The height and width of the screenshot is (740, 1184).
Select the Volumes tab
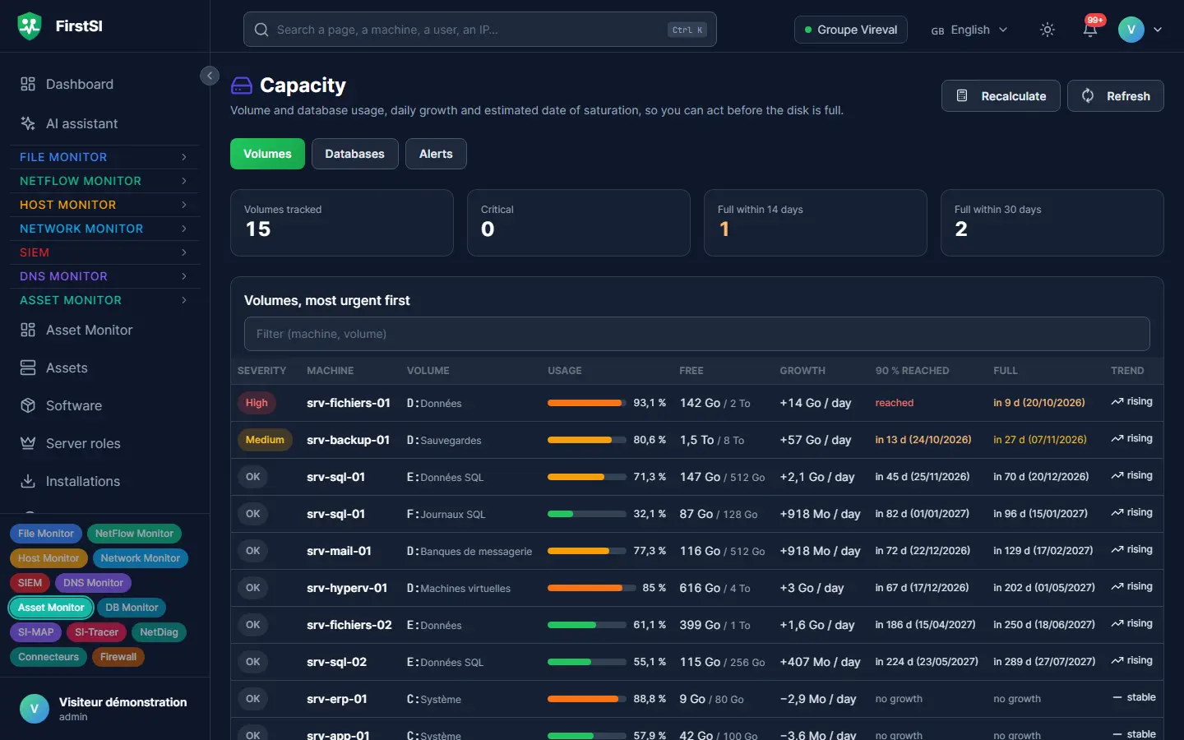pyautogui.click(x=267, y=154)
